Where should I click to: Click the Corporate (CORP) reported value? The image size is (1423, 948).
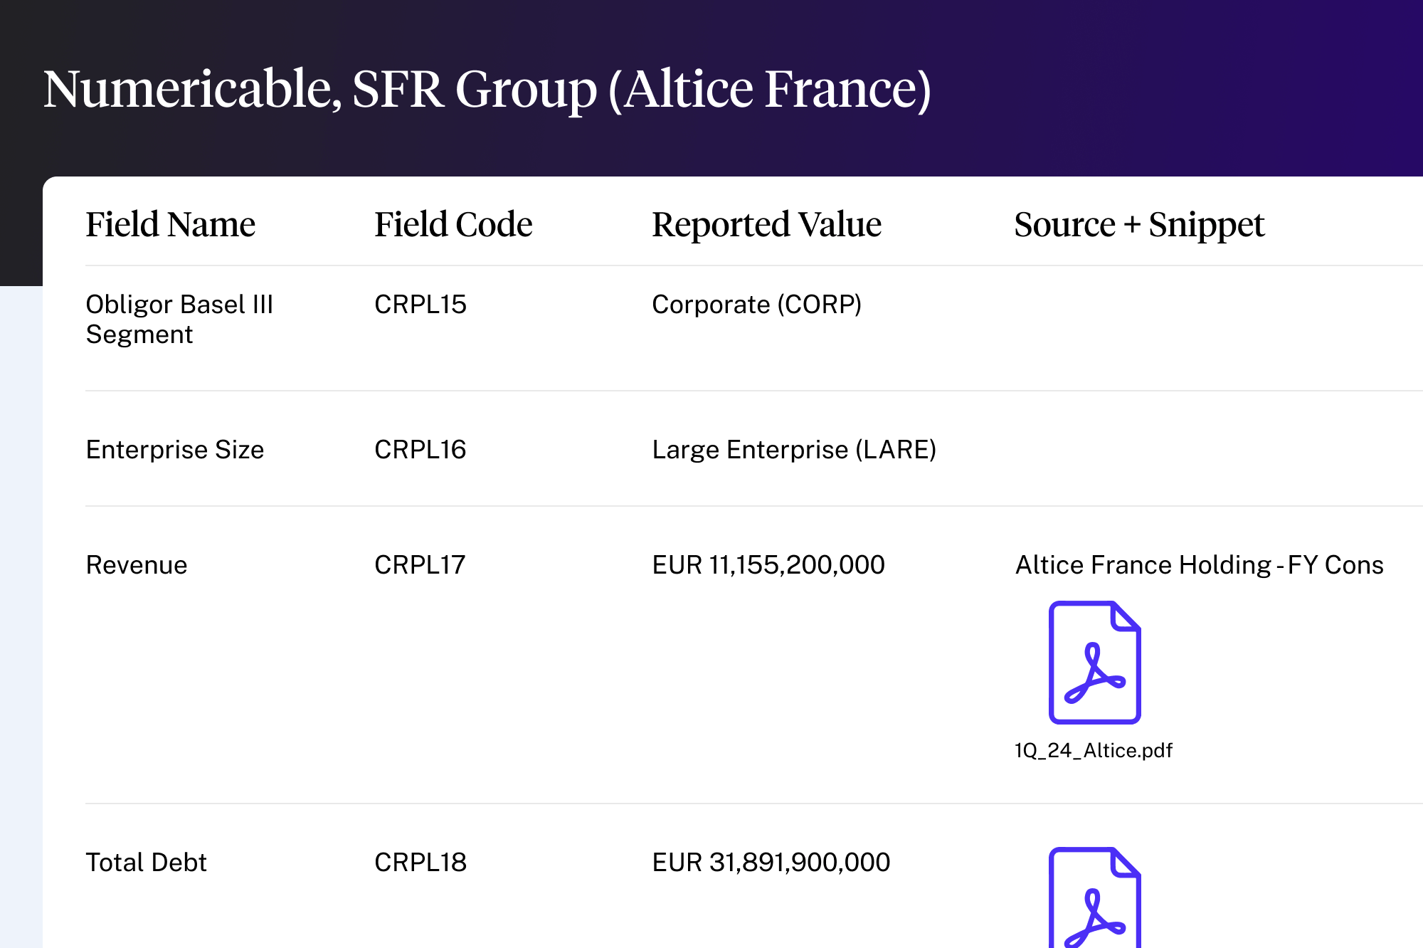click(756, 304)
